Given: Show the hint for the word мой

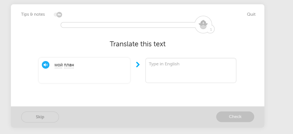Looking at the screenshot, I should 58,65.
